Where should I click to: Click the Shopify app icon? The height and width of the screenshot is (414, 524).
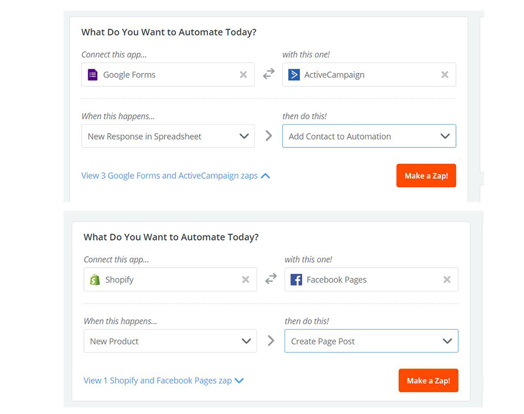(95, 280)
